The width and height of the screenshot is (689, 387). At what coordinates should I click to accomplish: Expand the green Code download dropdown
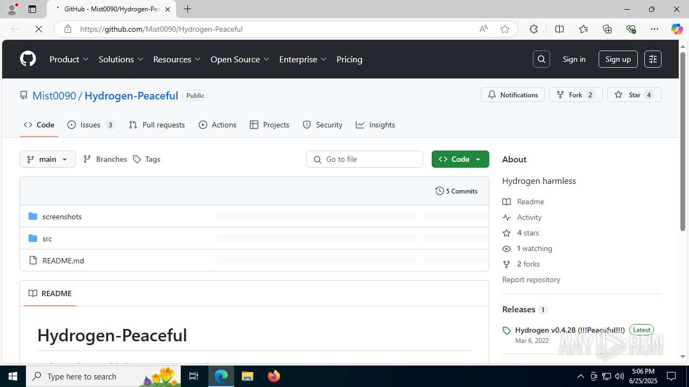click(460, 159)
